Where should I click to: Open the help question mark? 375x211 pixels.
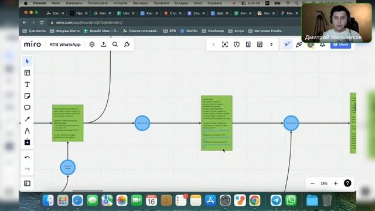point(347,183)
